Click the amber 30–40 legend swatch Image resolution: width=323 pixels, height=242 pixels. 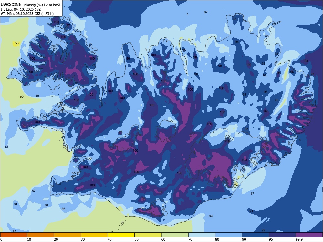[x=94, y=235]
